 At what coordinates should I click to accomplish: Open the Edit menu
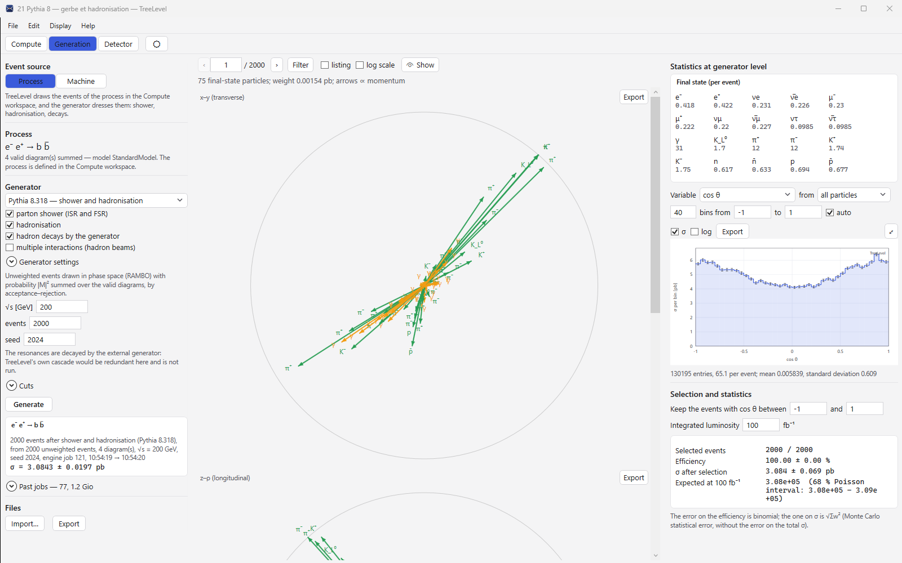[34, 26]
